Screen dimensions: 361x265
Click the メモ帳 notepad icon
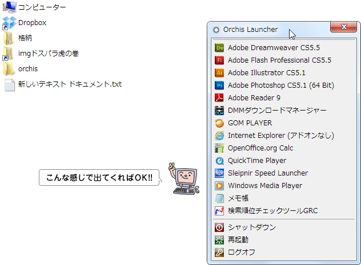[219, 198]
